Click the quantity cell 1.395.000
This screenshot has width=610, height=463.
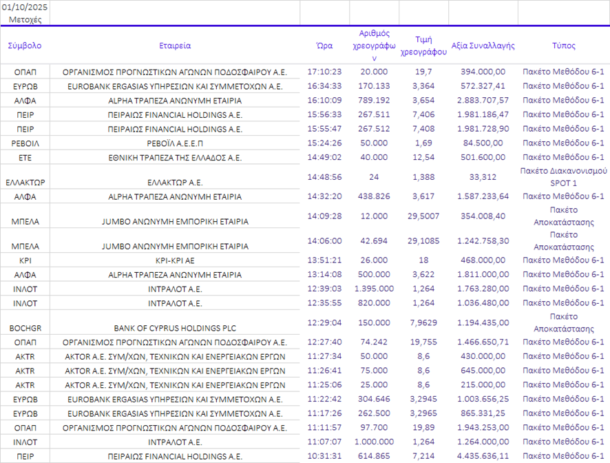click(x=374, y=289)
